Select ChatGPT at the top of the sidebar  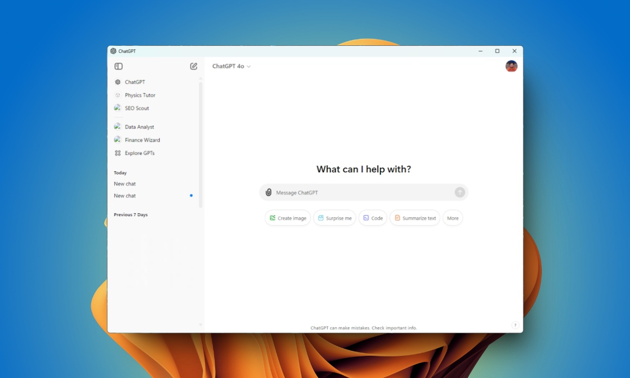tap(134, 82)
